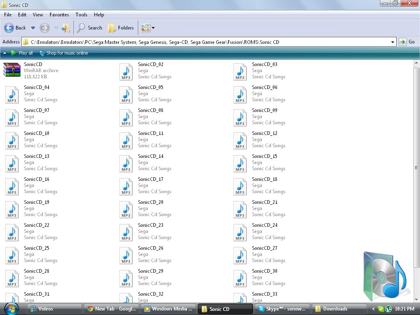Click the uTorrent tray icon

388,309
